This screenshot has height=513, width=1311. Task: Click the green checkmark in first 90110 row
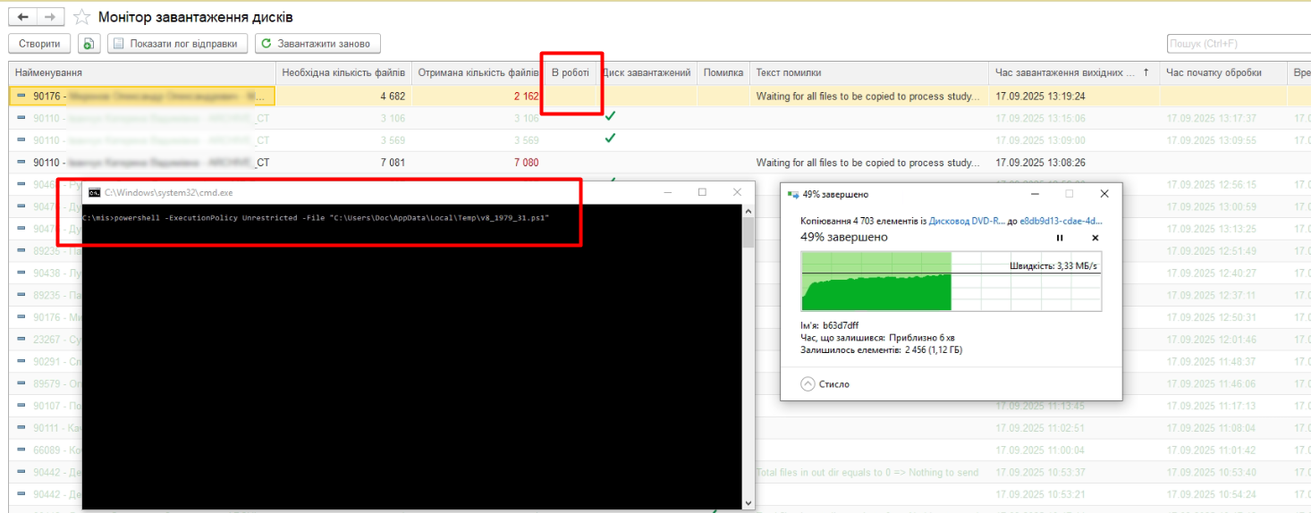[x=610, y=116]
